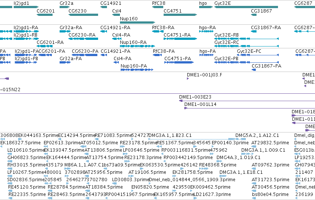Click the EK044163.5prime EST label
The height and width of the screenshot is (200, 315).
(38, 135)
